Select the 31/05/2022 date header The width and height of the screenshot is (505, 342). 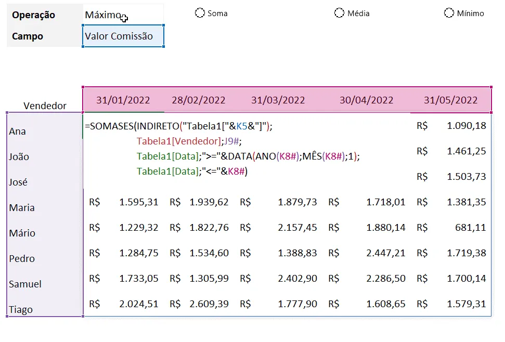point(450,100)
